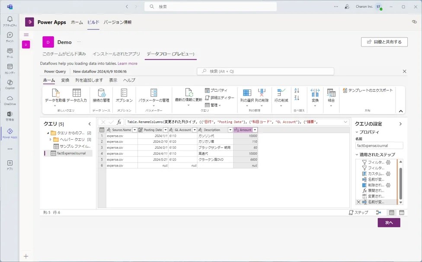Click the Applied Steps list scrollbar thumb

pos(401,183)
